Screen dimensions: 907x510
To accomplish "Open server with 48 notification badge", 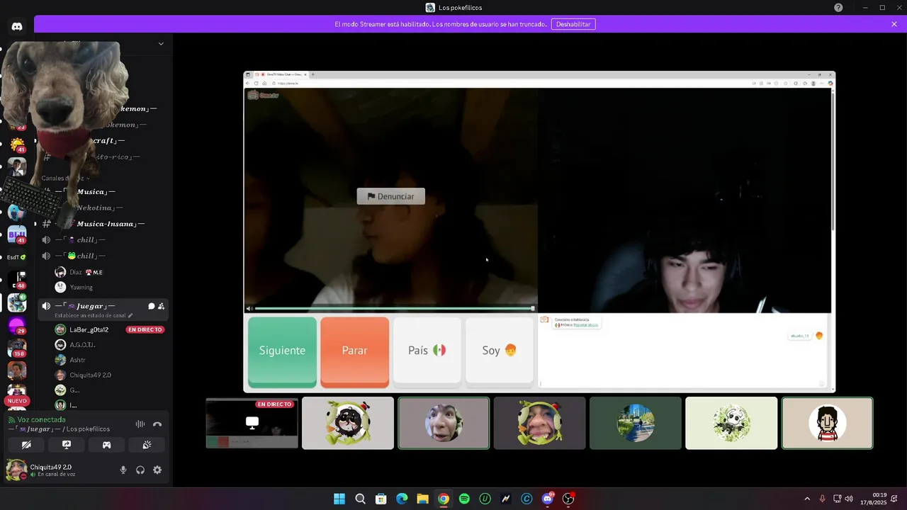I will tap(17, 280).
